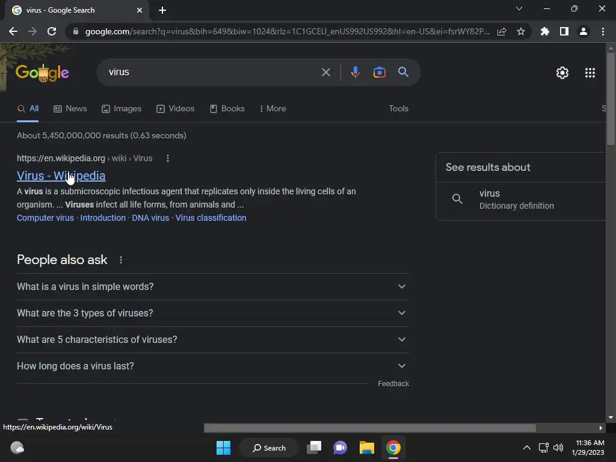The width and height of the screenshot is (616, 462).
Task: Open the Introduction sitelink
Action: (103, 218)
